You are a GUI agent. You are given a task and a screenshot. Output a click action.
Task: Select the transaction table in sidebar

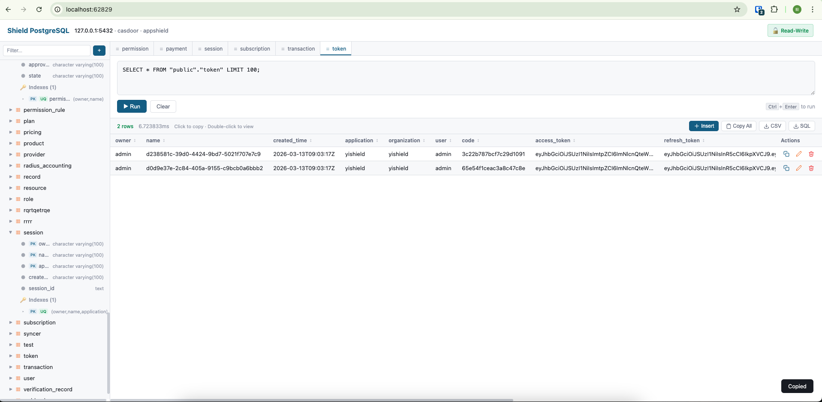pos(38,367)
